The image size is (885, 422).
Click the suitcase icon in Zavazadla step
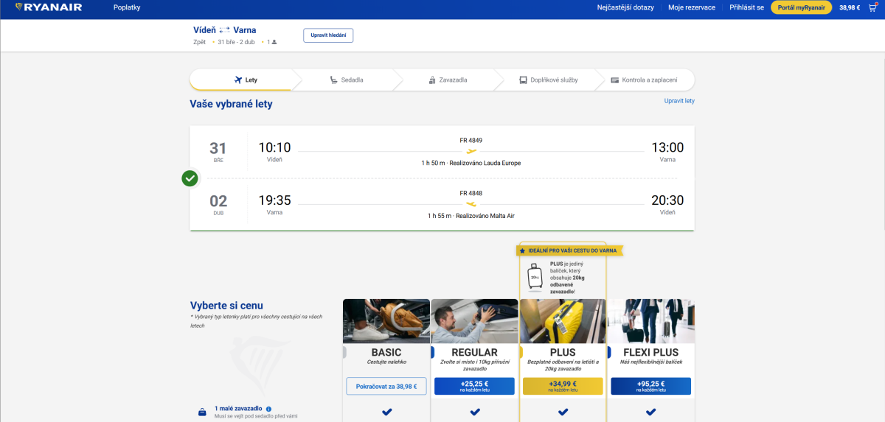[432, 80]
